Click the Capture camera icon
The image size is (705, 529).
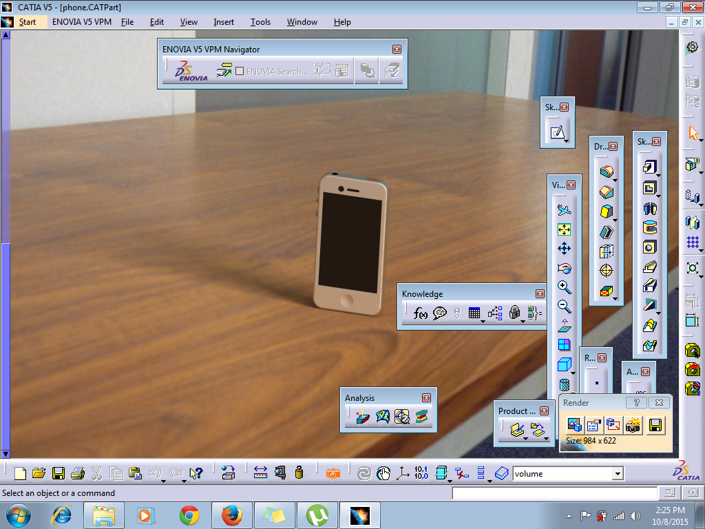click(x=333, y=474)
